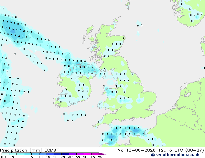Click the '(00+87)' forecast offset text
Image resolution: width=205 pixels, height=158 pixels.
coord(195,150)
